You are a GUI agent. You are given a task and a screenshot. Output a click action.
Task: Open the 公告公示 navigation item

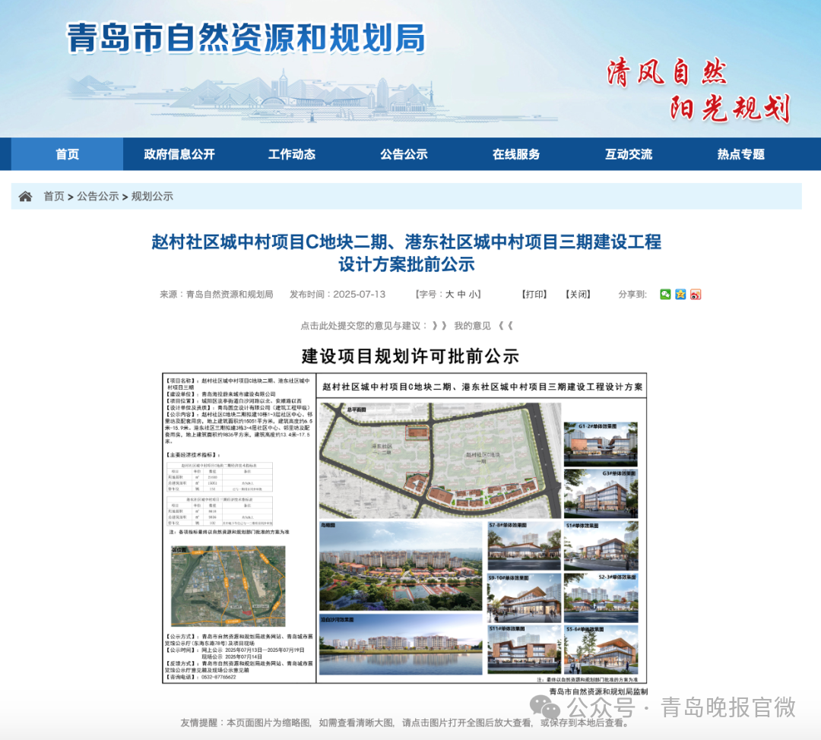[404, 154]
